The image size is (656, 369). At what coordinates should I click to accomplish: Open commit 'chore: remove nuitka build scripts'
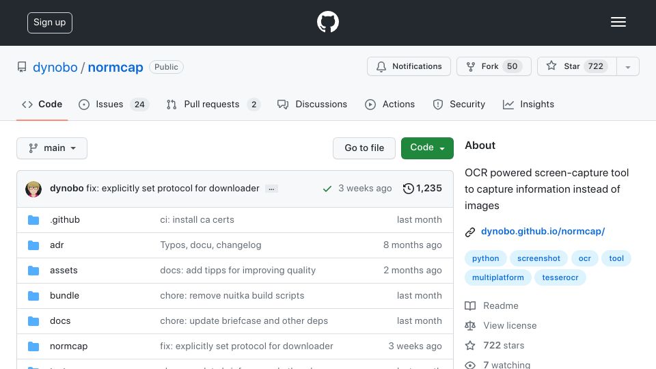pyautogui.click(x=232, y=296)
